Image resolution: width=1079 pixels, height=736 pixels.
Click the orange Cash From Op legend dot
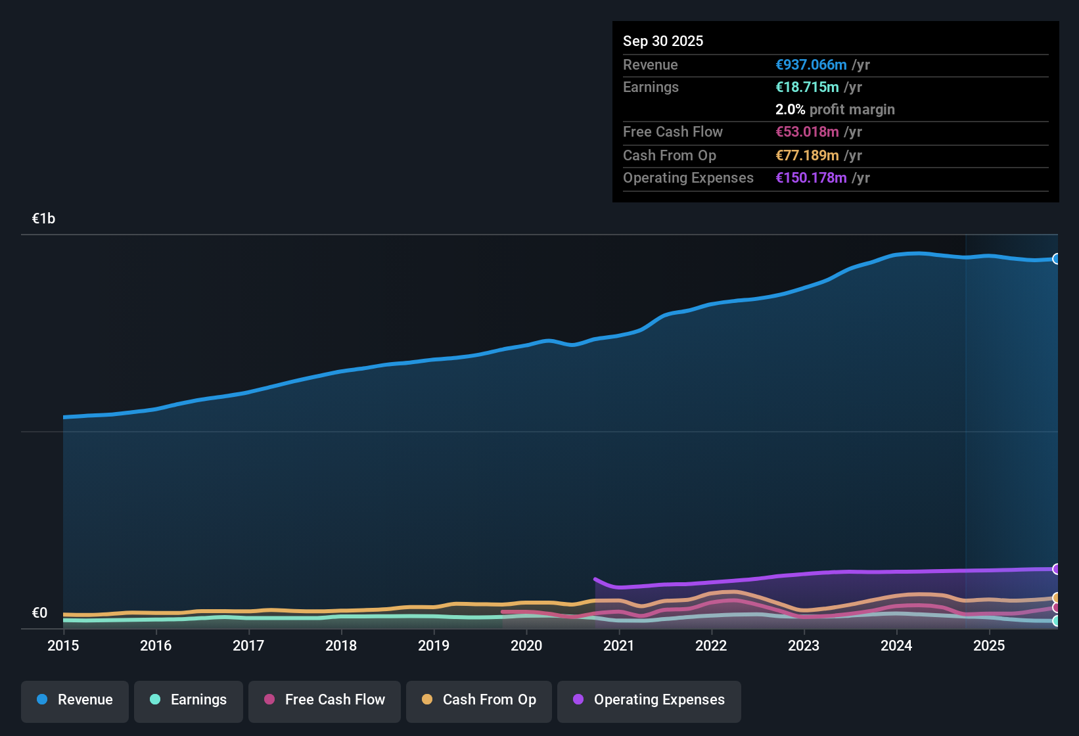click(427, 700)
